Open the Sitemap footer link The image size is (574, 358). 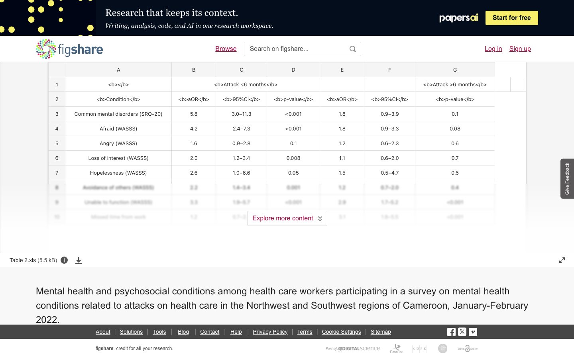[381, 332]
